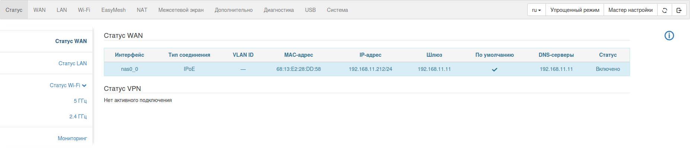Open the Система menu
690x151 pixels.
point(337,10)
